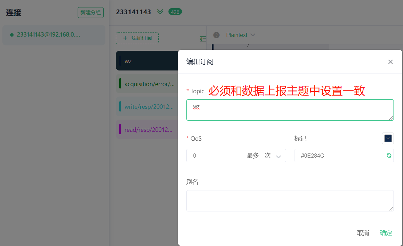Click the 添加订阅 button

tap(137, 38)
